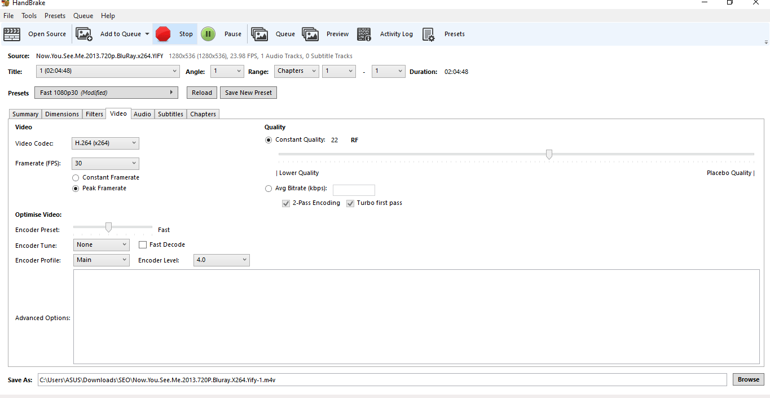Open the Queue window icon
Viewport: 770px width, 398px height.
coord(259,34)
